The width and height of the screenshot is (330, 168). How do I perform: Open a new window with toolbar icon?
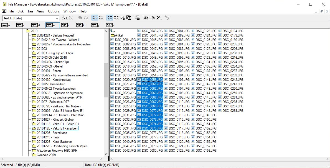tap(138, 18)
